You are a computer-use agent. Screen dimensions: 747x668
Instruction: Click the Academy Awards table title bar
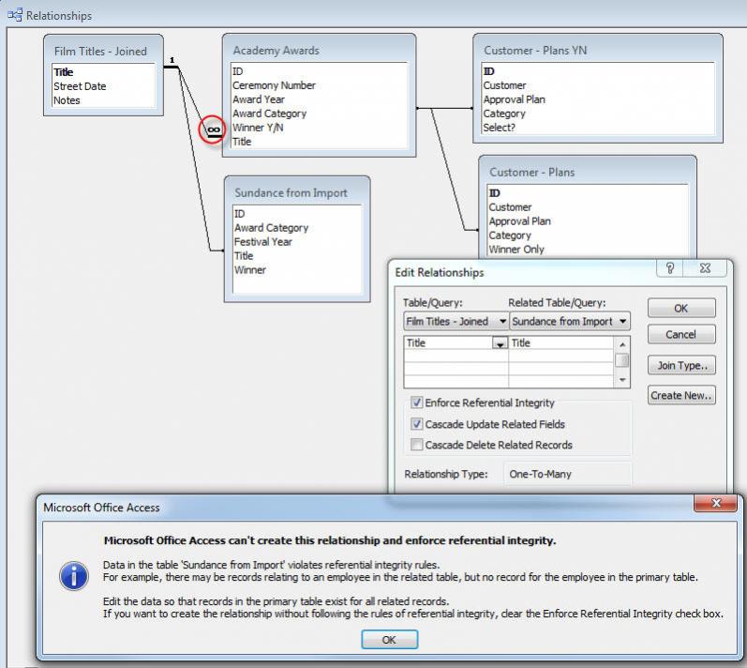(319, 50)
